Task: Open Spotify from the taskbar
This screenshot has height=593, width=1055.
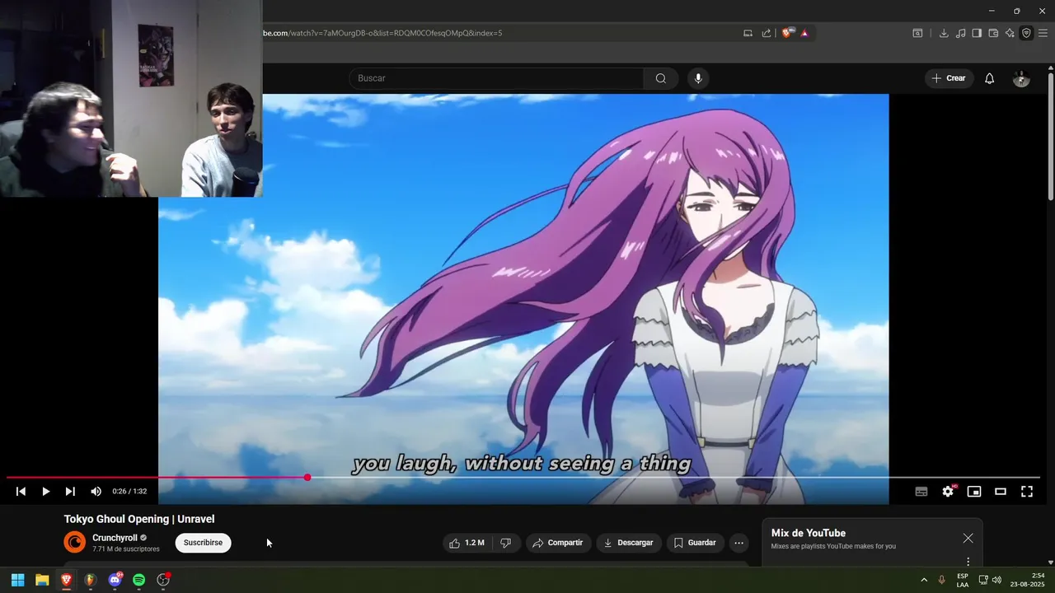Action: (138, 580)
